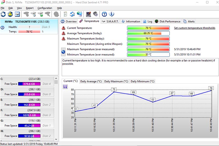
Task: Click the speaker sound toolbar icon
Action: [x=96, y=14]
